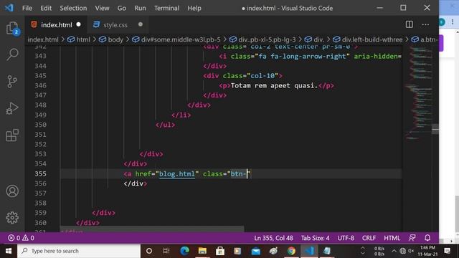
Task: Change language mode via HTML status item
Action: pyautogui.click(x=392, y=238)
